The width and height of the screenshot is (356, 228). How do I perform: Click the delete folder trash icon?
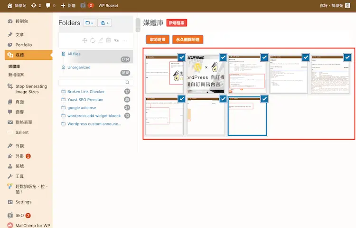[109, 40]
